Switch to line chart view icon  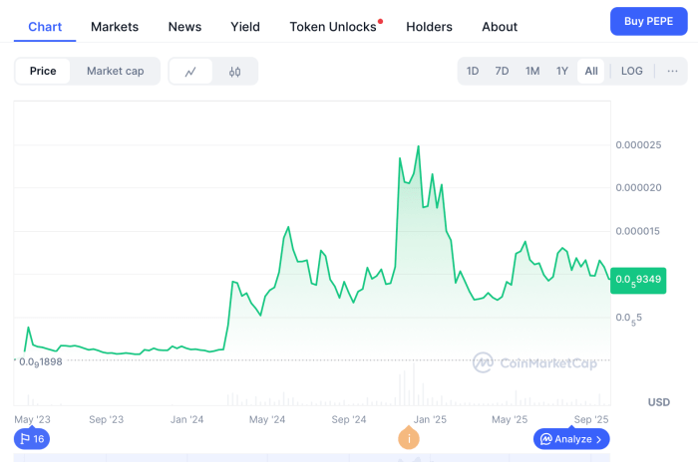pyautogui.click(x=190, y=72)
